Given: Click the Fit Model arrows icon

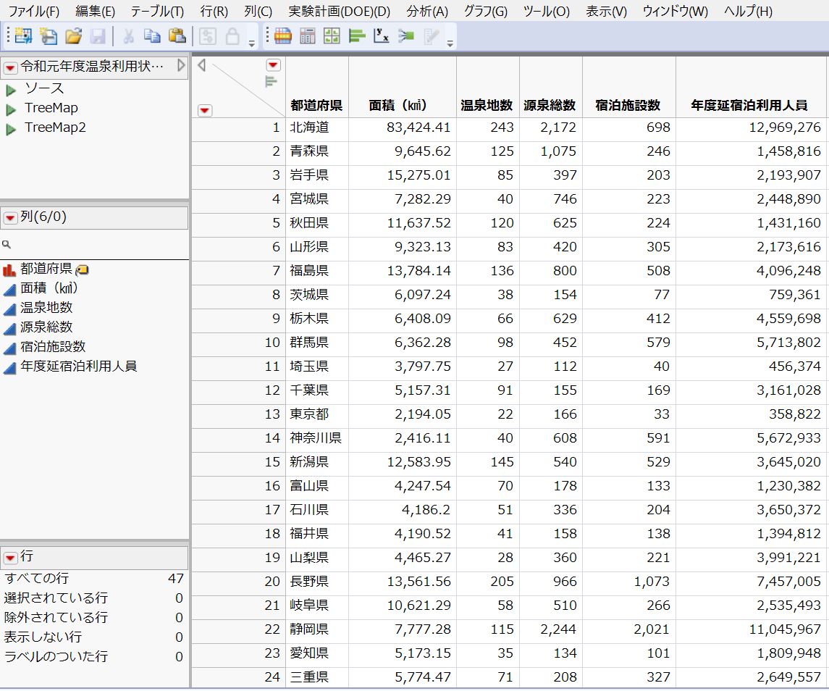Looking at the screenshot, I should tap(406, 36).
